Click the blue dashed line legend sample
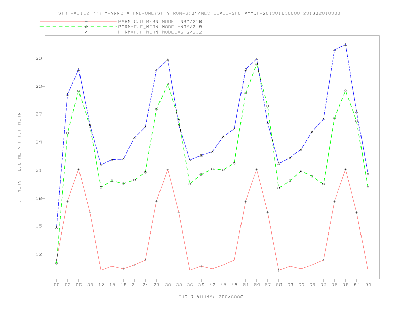This screenshot has height=310, width=401. 78,32
